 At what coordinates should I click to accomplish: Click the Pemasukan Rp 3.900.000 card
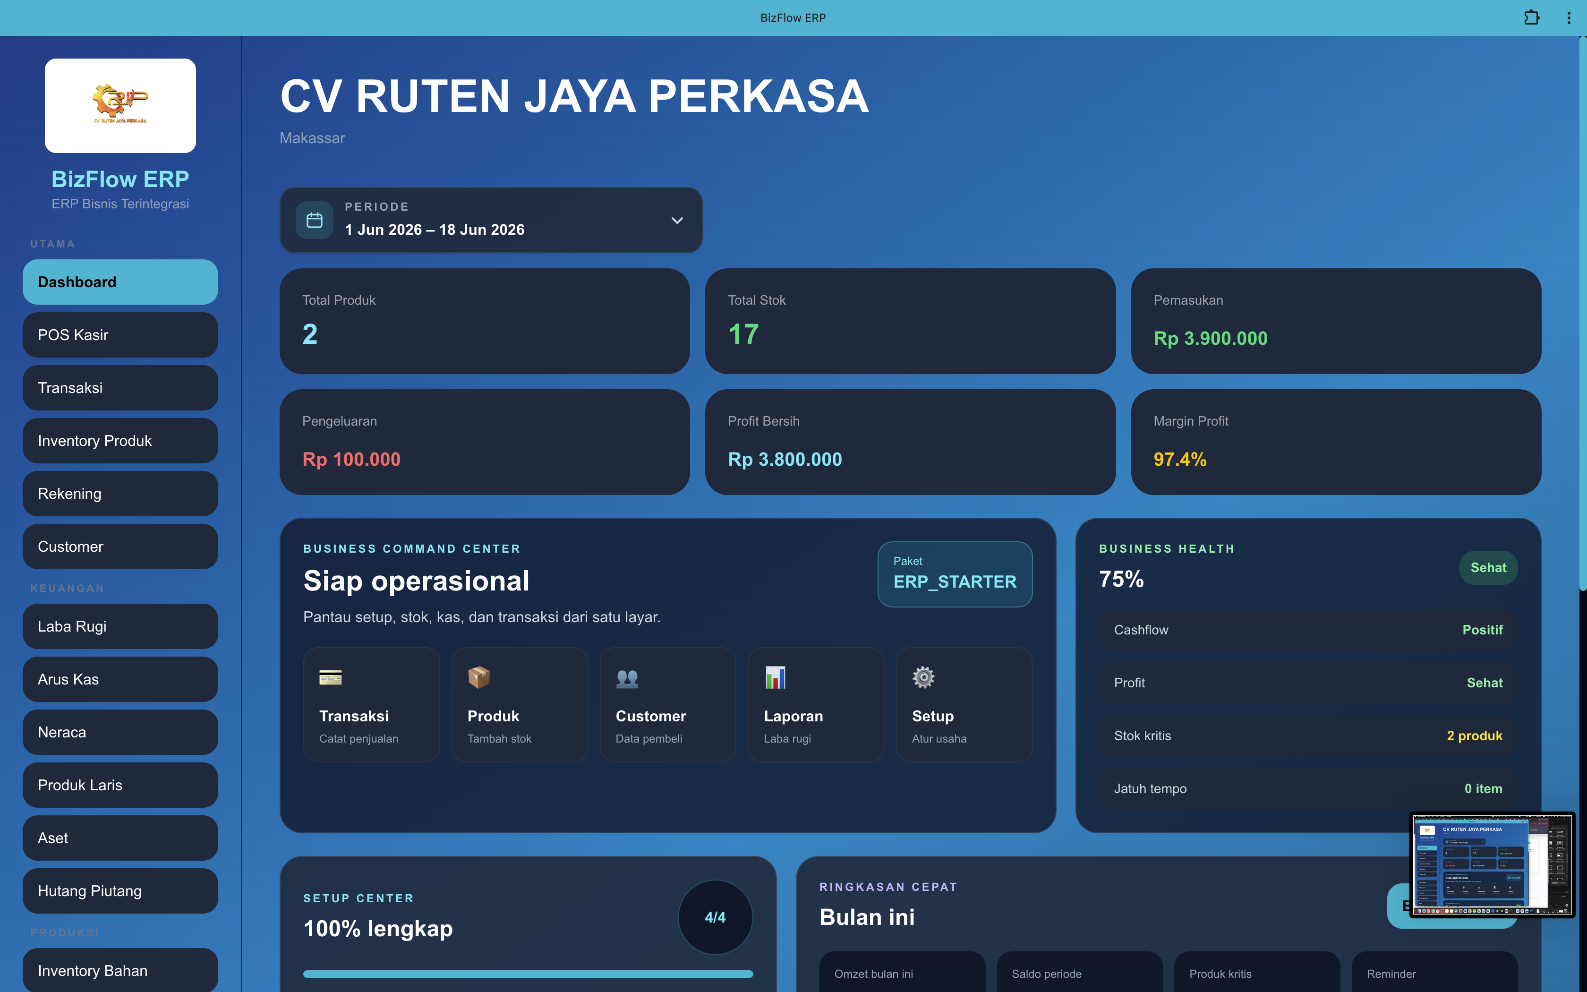coord(1336,321)
